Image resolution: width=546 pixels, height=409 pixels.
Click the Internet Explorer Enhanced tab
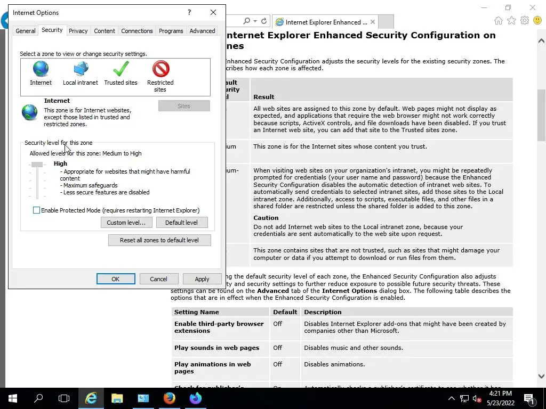point(326,22)
